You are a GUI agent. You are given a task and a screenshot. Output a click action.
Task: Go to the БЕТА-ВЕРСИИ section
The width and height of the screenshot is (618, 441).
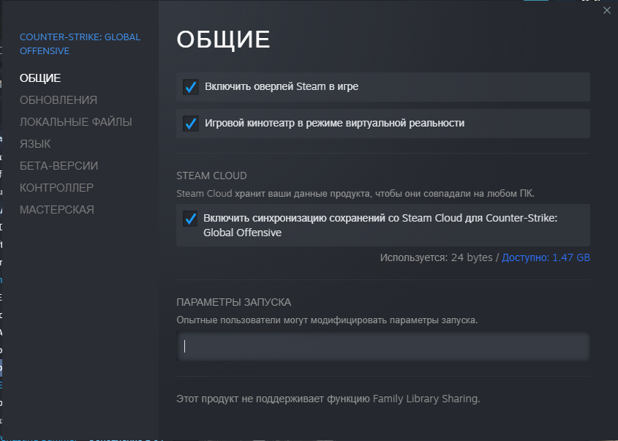pyautogui.click(x=59, y=166)
